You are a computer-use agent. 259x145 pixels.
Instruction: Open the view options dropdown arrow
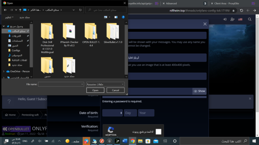click(110, 17)
